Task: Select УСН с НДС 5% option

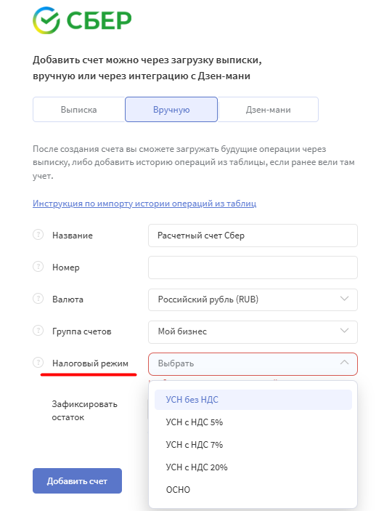Action: pyautogui.click(x=253, y=422)
